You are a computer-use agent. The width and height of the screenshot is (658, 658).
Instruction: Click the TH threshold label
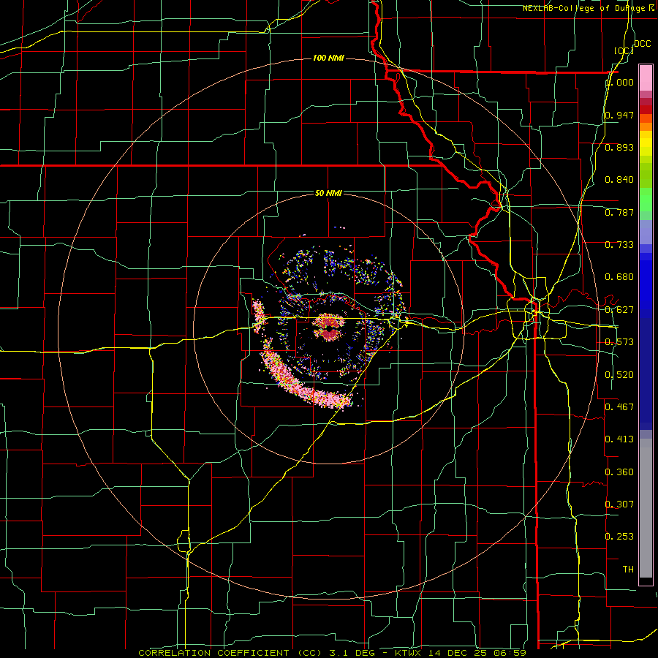pos(628,570)
